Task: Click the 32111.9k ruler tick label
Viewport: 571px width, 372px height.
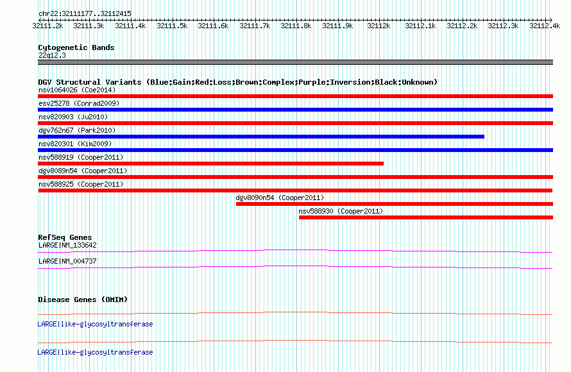Action: point(337,26)
